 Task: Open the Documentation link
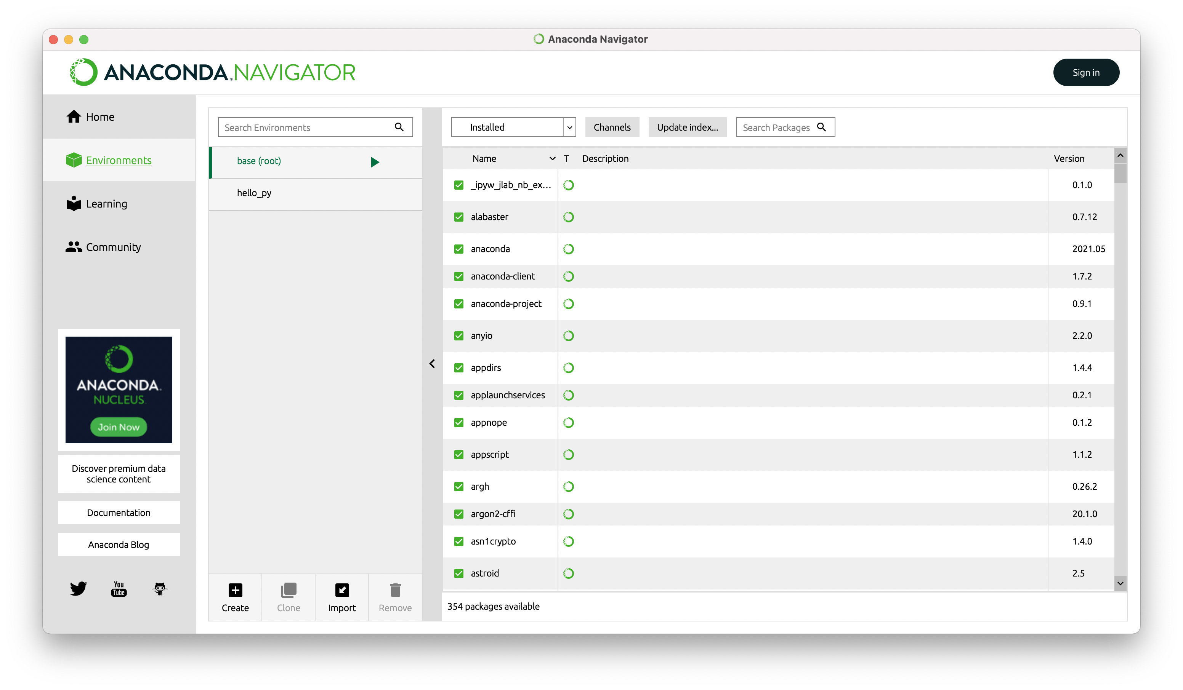118,512
